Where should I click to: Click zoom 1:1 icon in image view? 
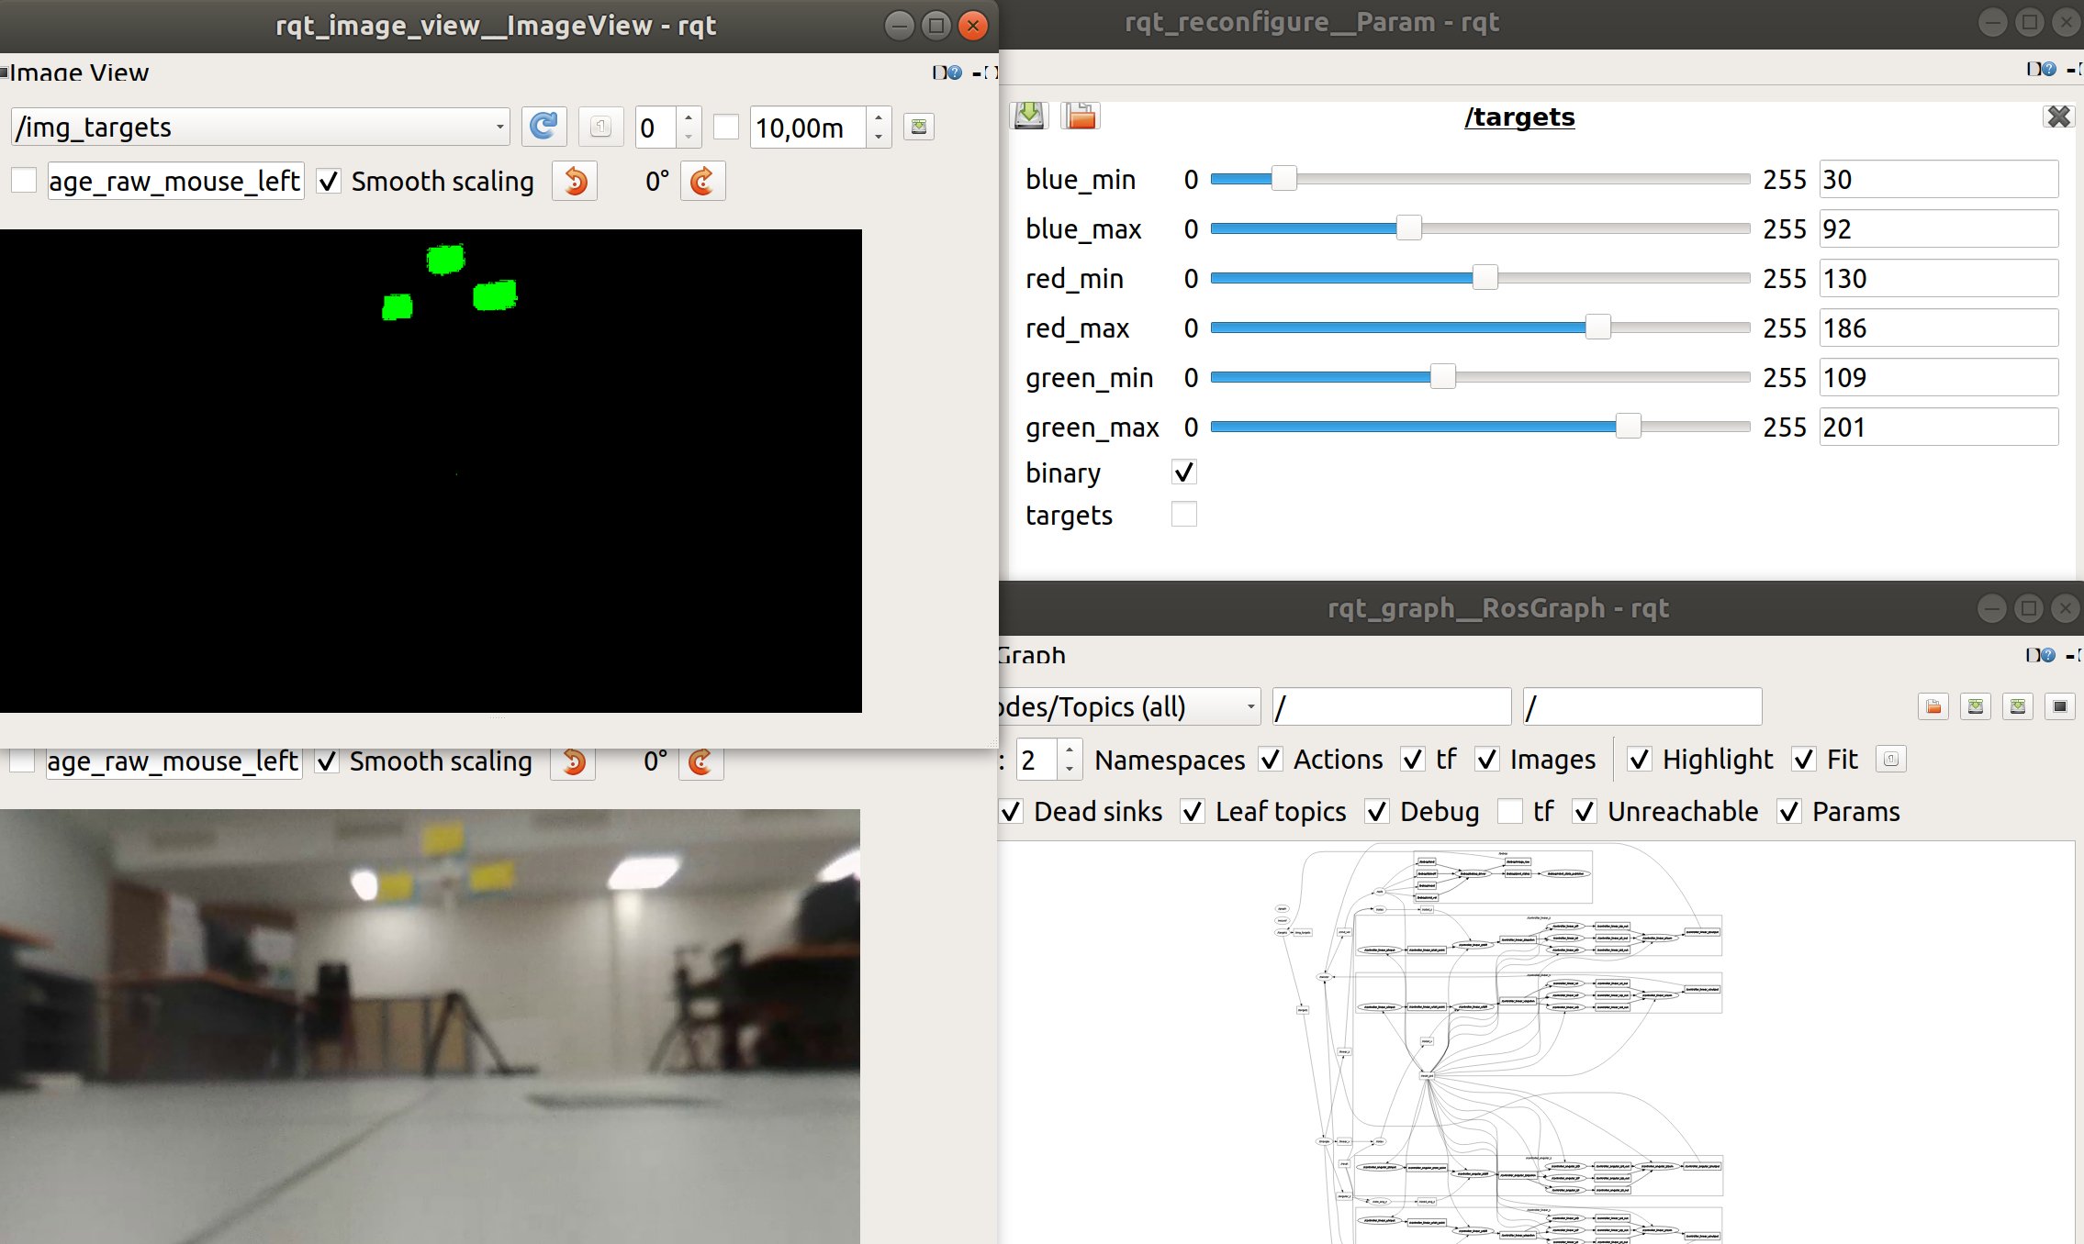[600, 127]
